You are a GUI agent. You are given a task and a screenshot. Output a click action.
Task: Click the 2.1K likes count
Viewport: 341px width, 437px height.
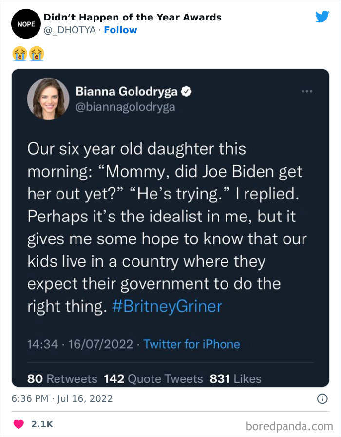pyautogui.click(x=41, y=424)
